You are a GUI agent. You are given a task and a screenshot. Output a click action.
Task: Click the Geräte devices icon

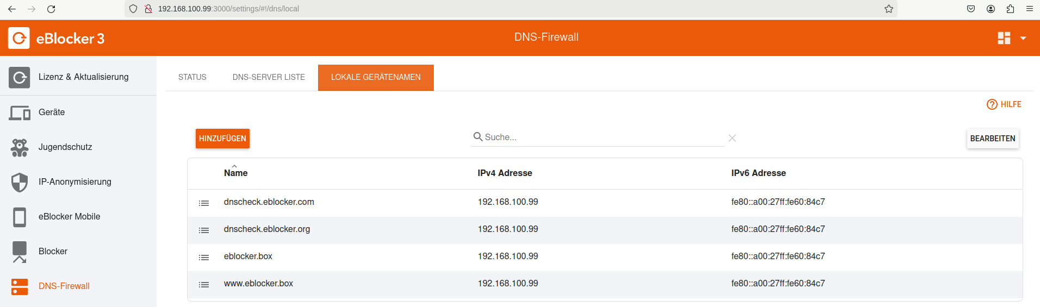(x=20, y=112)
